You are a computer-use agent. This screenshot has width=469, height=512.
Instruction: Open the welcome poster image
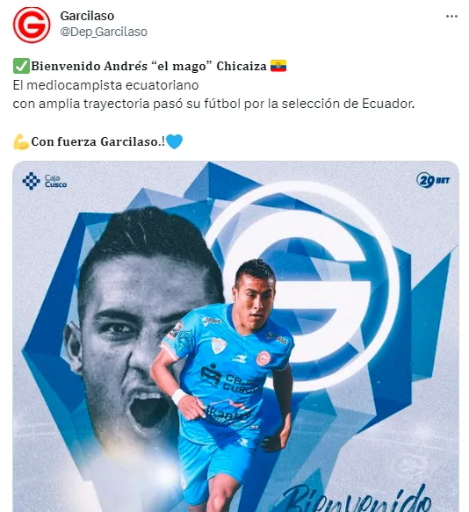(235, 336)
